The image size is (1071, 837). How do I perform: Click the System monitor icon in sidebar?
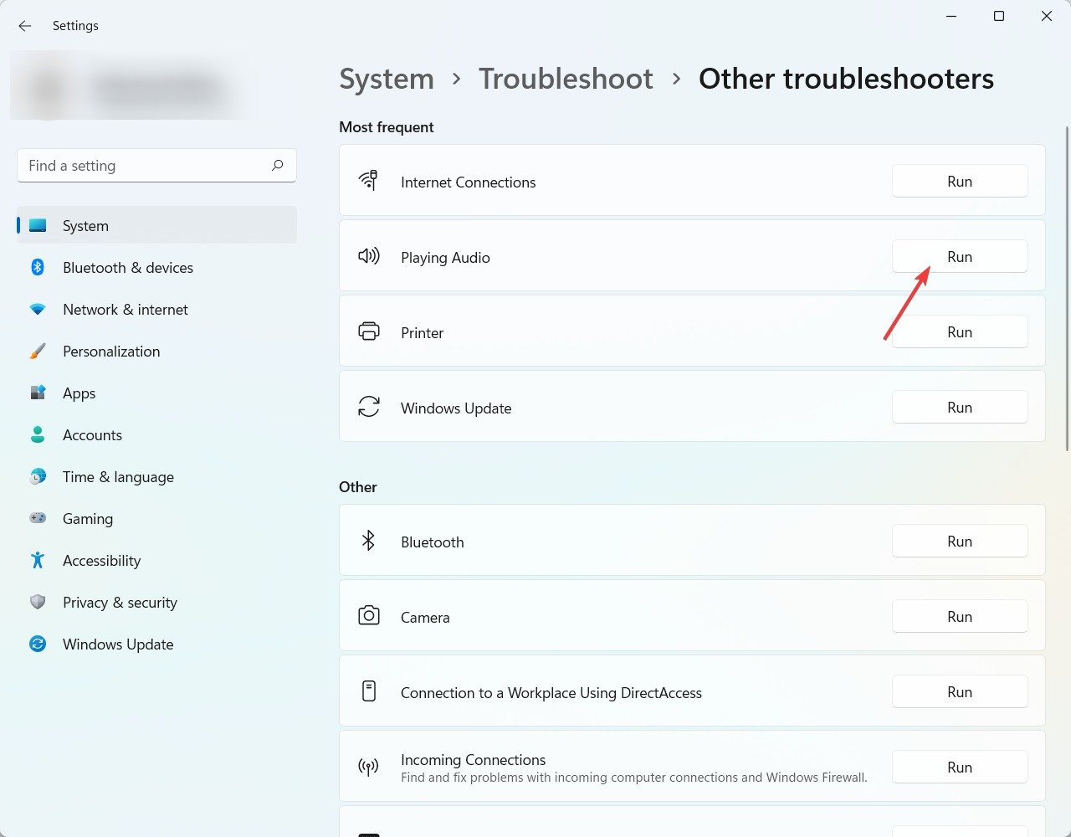(38, 225)
